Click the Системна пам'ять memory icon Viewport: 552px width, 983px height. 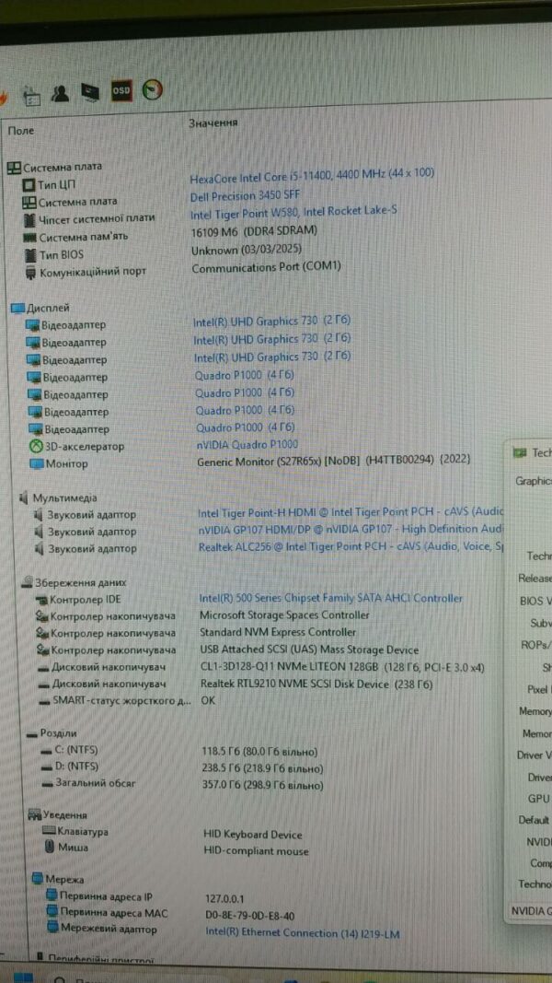(x=30, y=238)
